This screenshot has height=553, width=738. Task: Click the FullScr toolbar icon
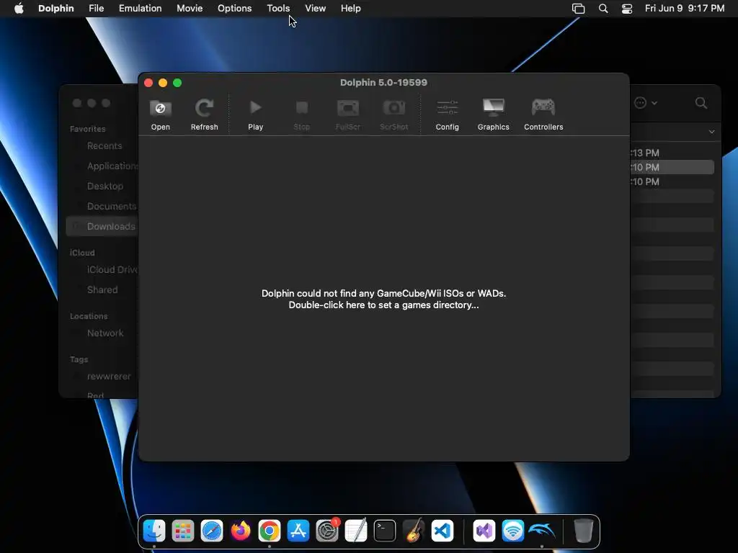click(348, 108)
